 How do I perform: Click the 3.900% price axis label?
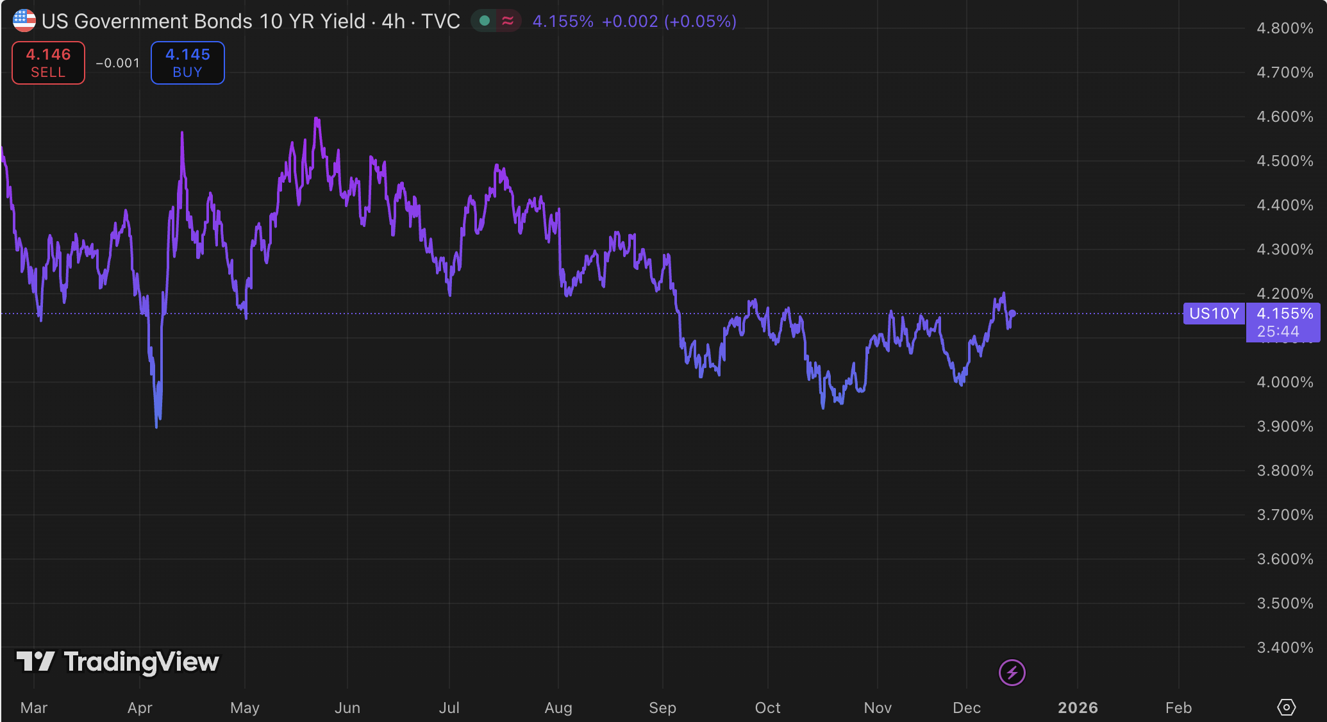coord(1285,426)
